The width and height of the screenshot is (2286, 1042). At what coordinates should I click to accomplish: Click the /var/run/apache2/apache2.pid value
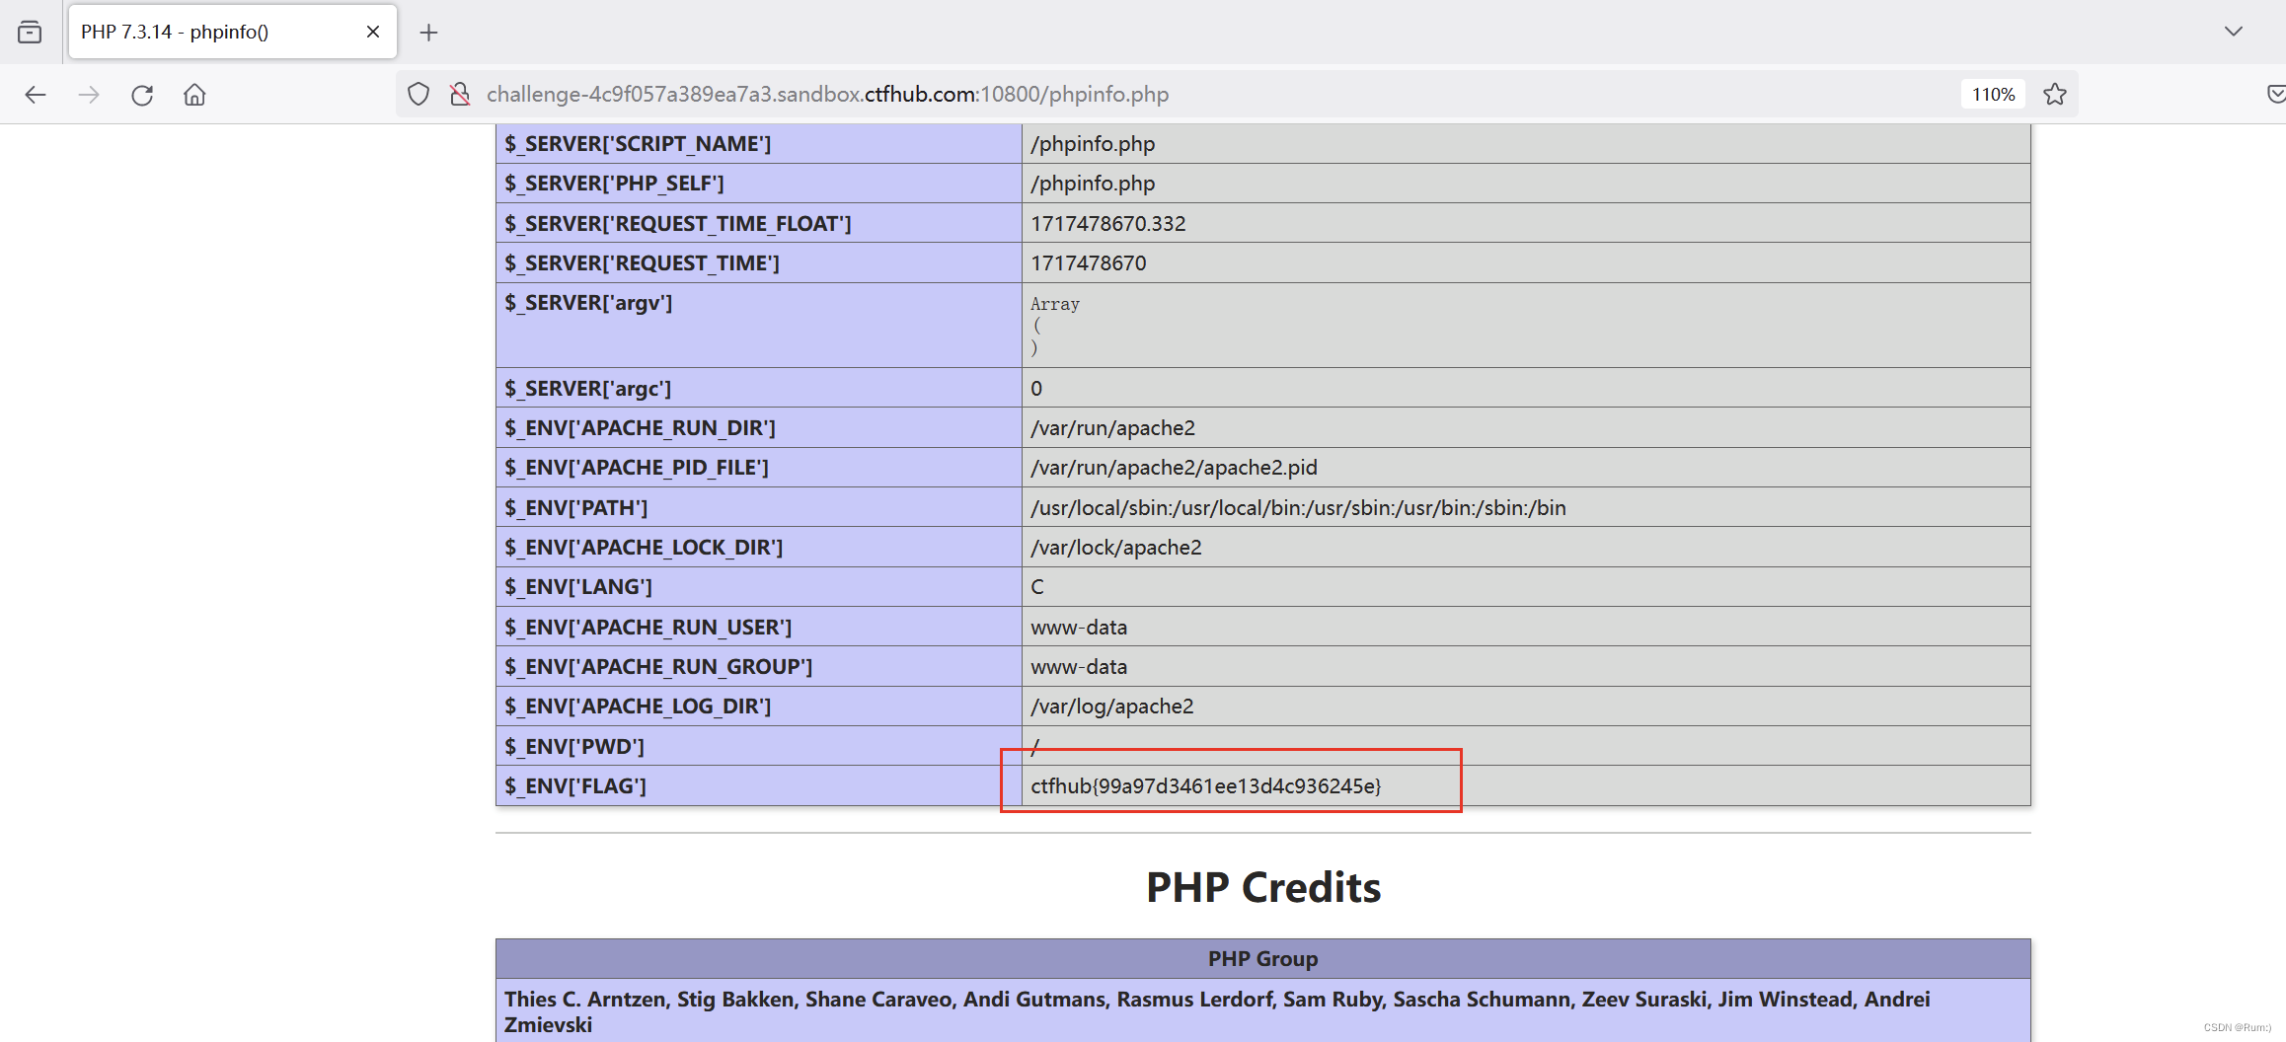click(x=1174, y=468)
